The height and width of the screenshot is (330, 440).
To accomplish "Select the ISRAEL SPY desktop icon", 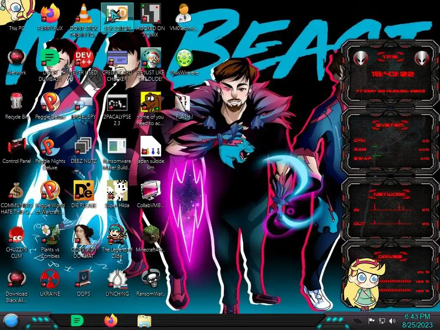I will [84, 108].
